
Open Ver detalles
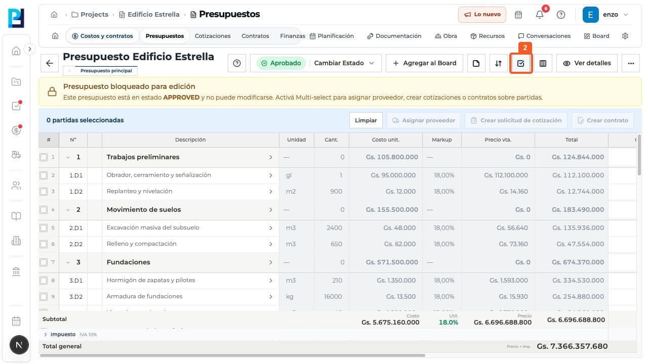point(587,63)
